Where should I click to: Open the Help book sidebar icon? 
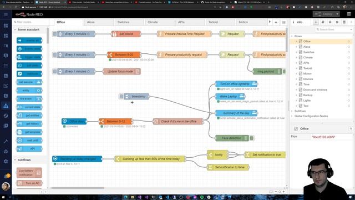(x=323, y=22)
